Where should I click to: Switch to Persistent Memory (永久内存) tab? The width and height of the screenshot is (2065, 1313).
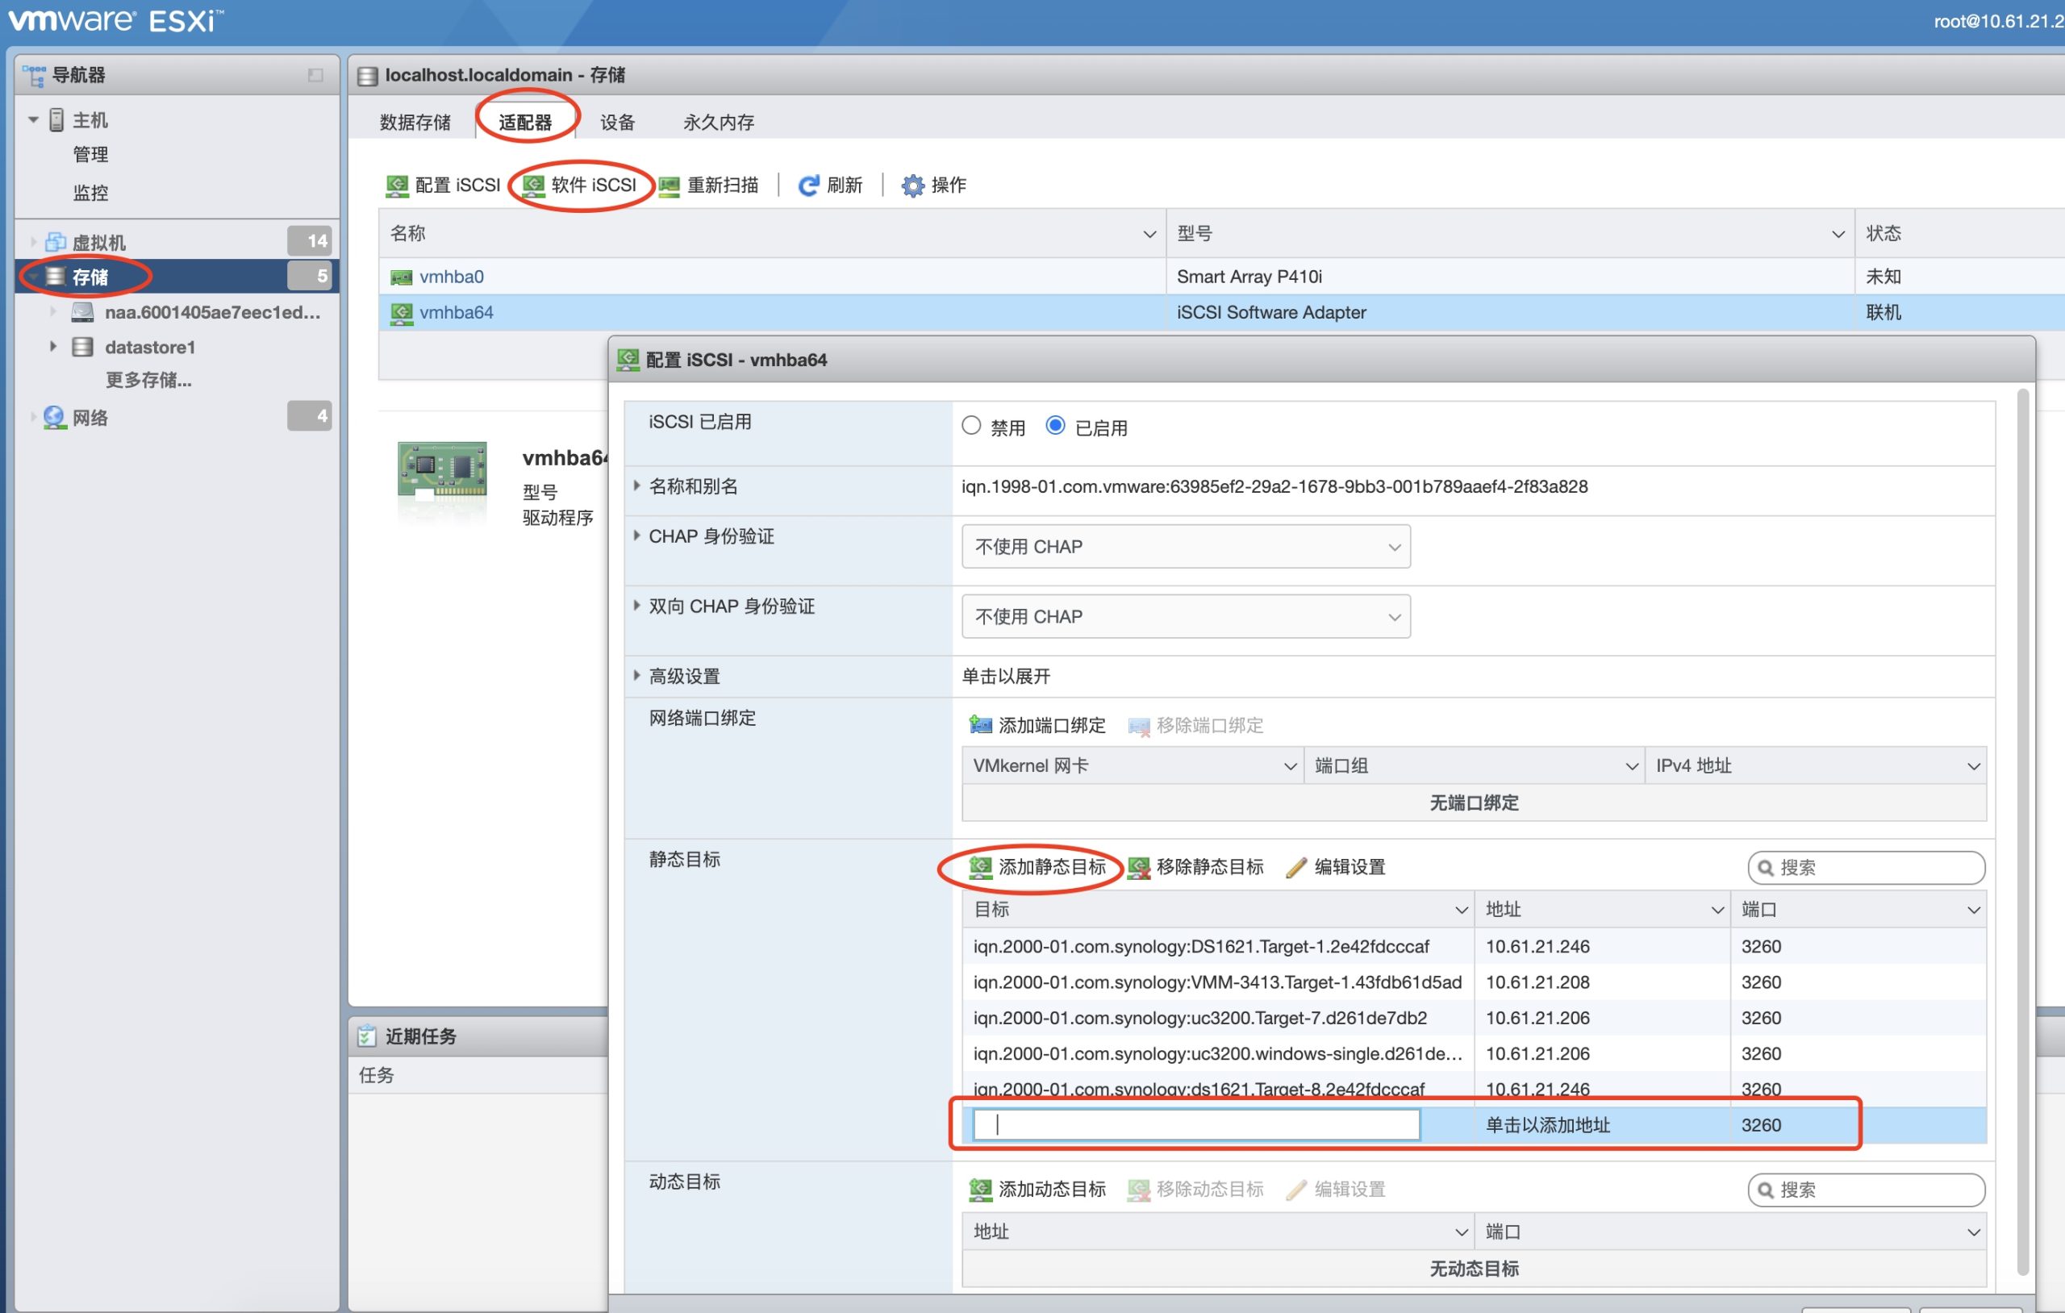coord(719,123)
